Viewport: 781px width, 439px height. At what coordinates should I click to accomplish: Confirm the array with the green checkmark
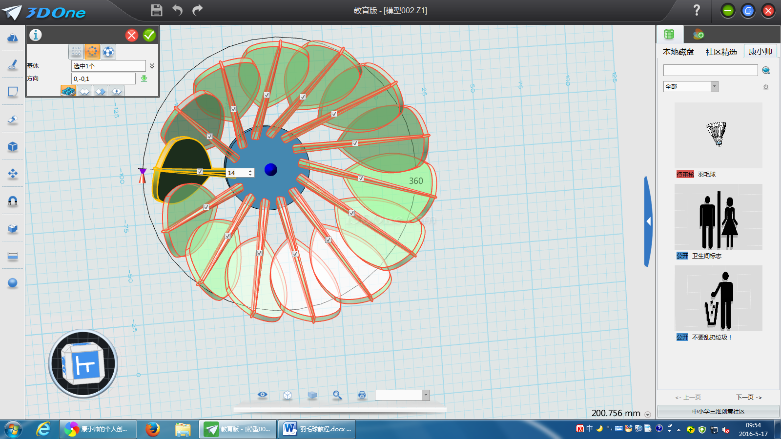tap(149, 35)
